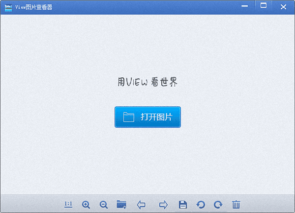Delete image with trash bin icon
Image resolution: width=295 pixels, height=213 pixels.
point(236,204)
